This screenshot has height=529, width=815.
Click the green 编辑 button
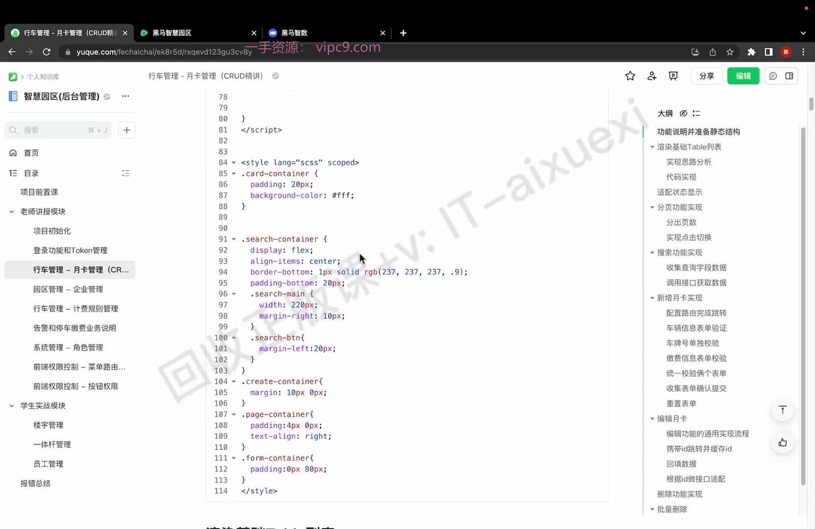[x=743, y=76]
